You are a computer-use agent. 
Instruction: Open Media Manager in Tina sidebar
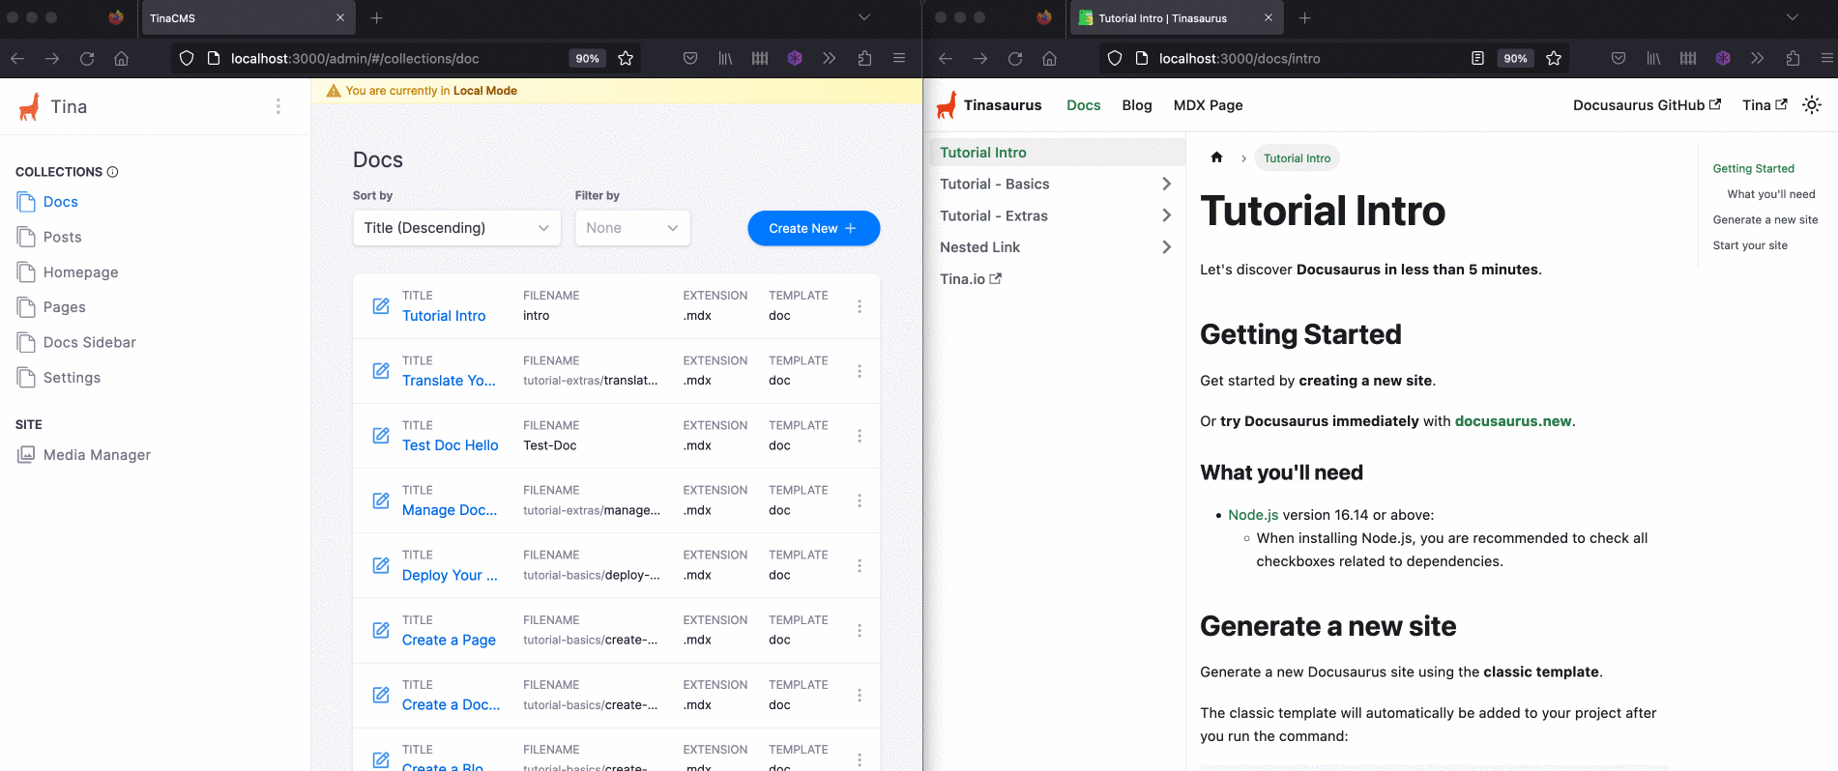pyautogui.click(x=97, y=455)
